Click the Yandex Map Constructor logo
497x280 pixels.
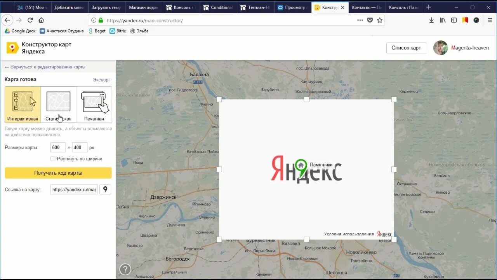[x=12, y=48]
